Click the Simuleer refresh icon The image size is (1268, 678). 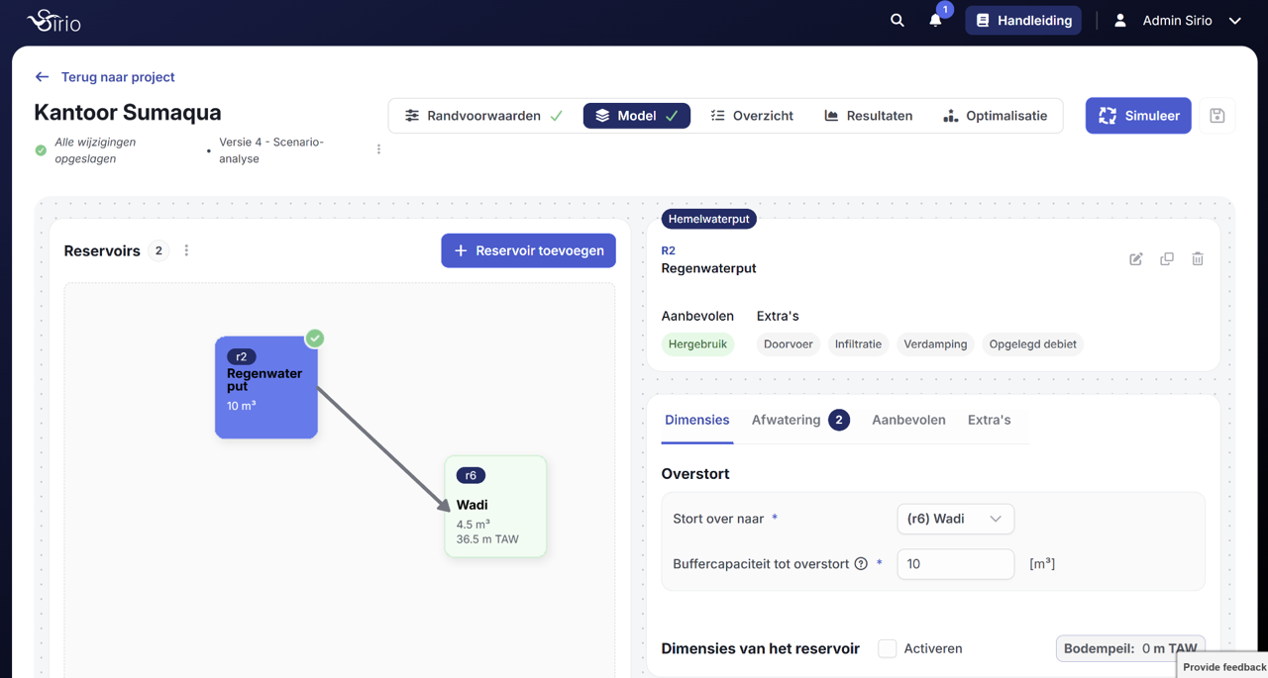pyautogui.click(x=1108, y=116)
